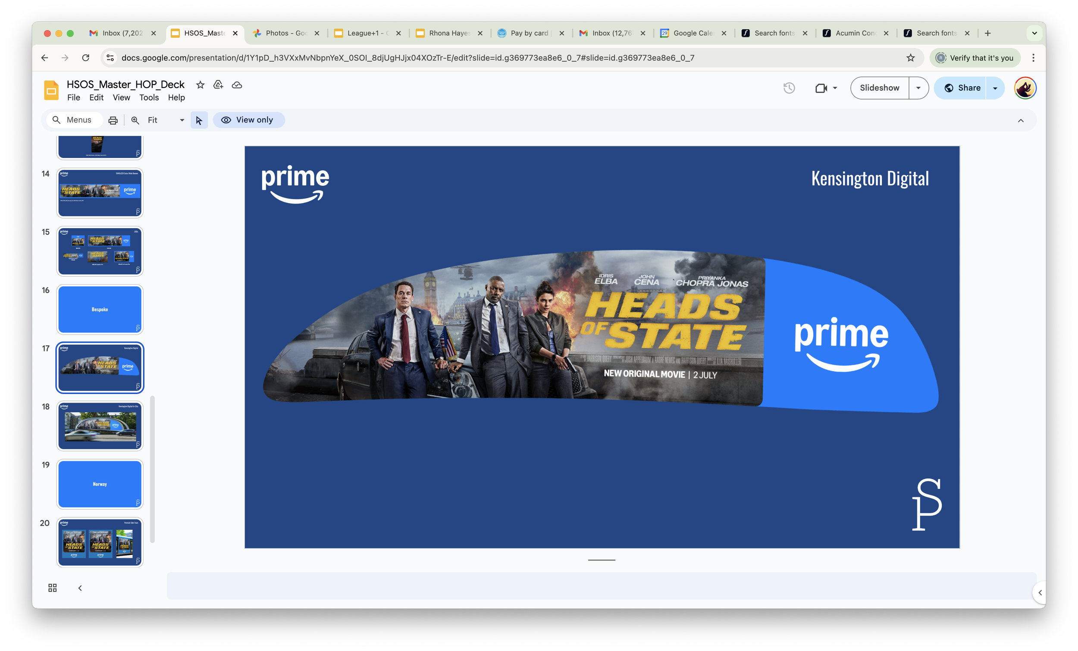Image resolution: width=1078 pixels, height=651 pixels.
Task: Click the browser address bar URL
Action: pos(408,58)
